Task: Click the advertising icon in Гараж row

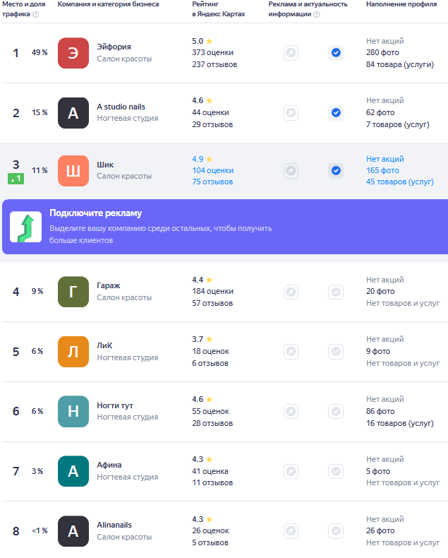Action: (291, 292)
